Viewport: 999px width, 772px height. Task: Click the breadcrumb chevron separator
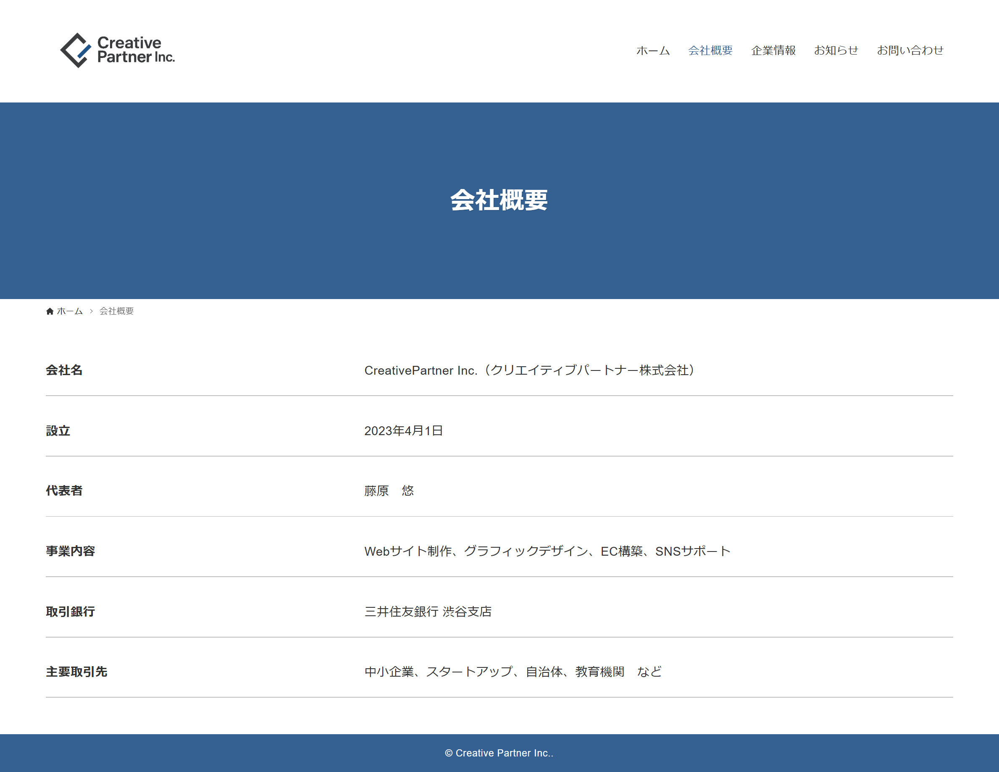[91, 311]
